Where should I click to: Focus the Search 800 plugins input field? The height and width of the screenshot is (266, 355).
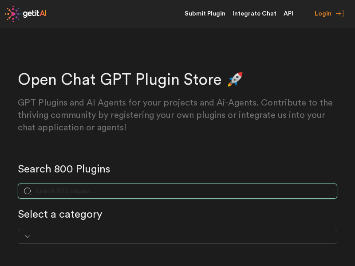(177, 191)
